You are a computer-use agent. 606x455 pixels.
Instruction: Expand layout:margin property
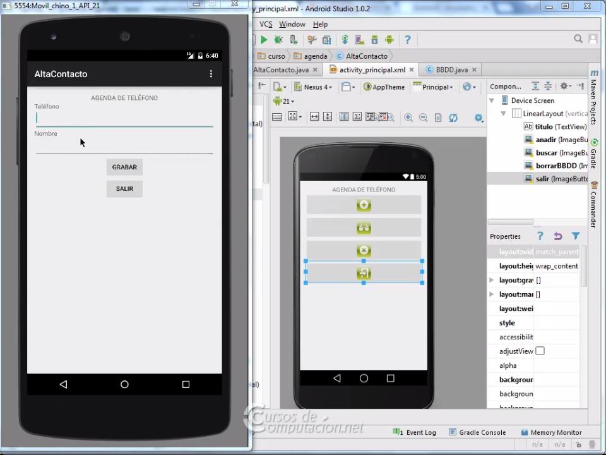point(492,294)
